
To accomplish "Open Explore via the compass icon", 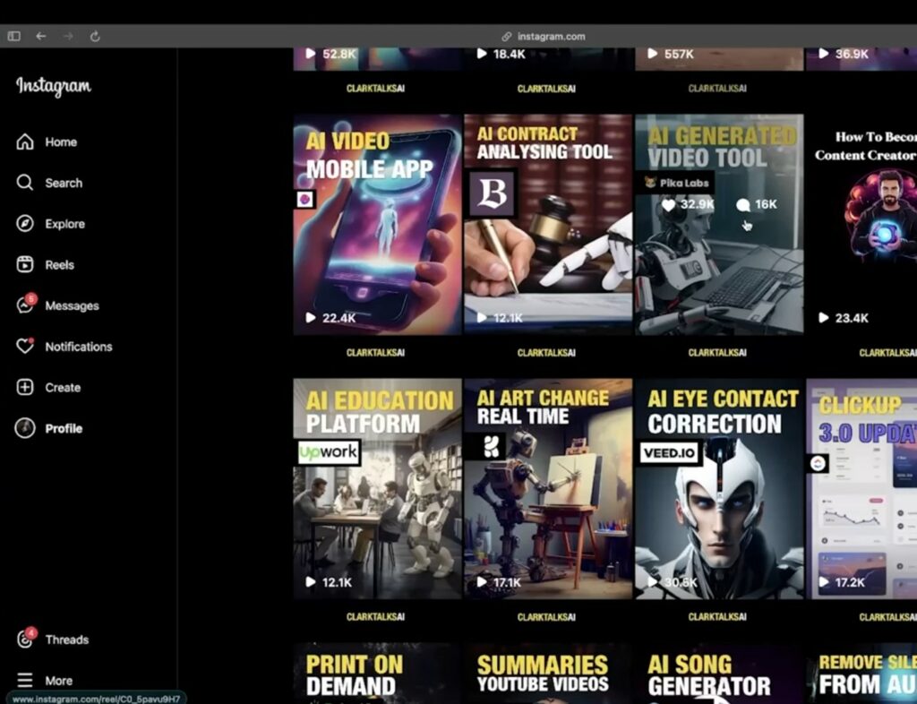I will coord(25,224).
